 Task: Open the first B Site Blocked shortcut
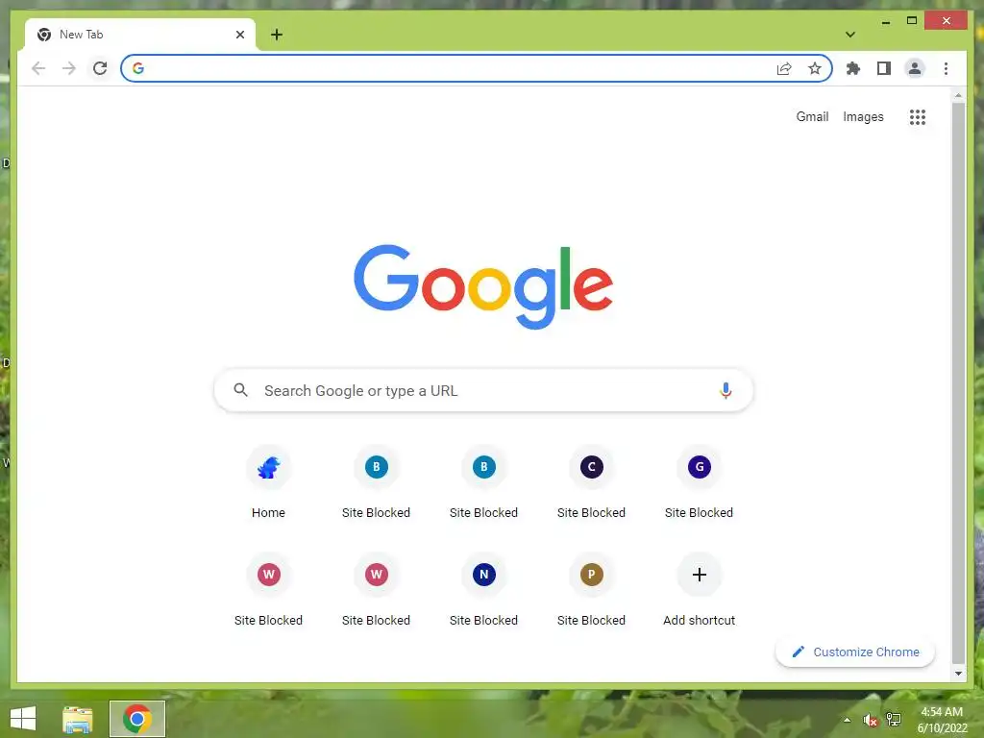click(376, 482)
